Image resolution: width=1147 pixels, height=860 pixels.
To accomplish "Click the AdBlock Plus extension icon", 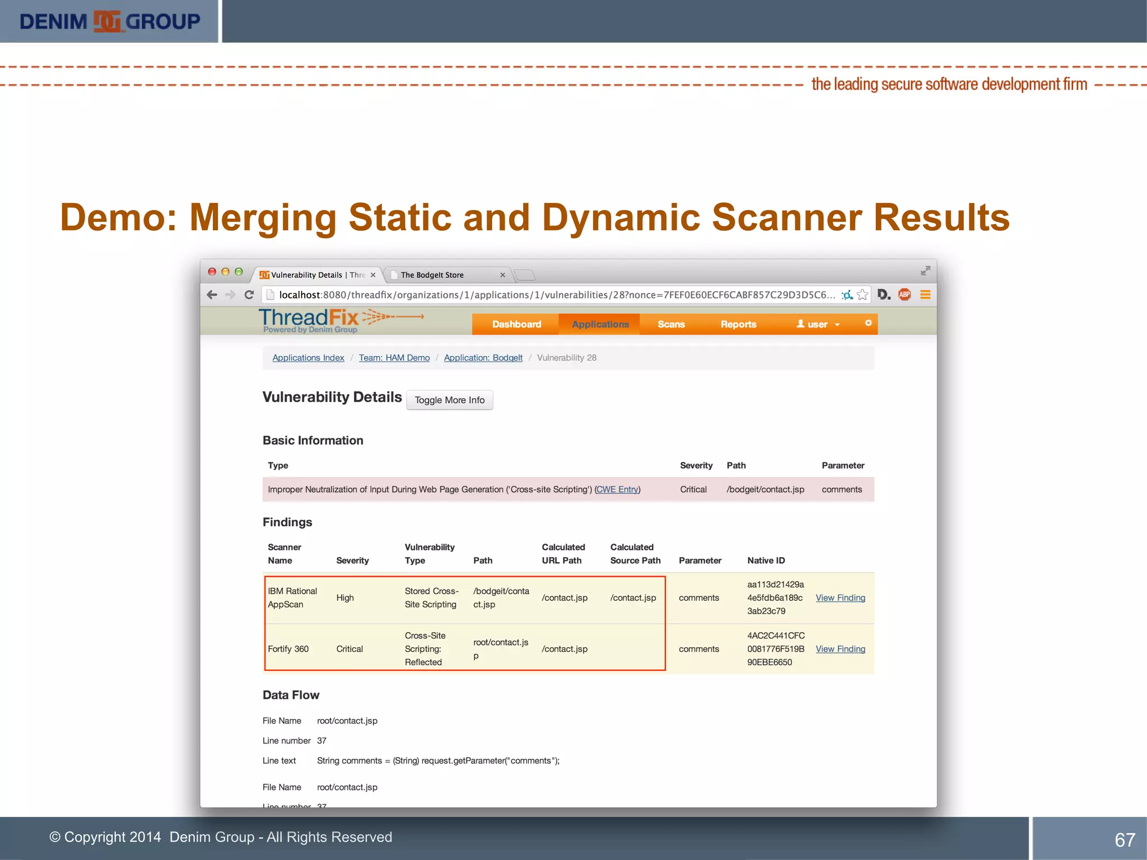I will [904, 295].
